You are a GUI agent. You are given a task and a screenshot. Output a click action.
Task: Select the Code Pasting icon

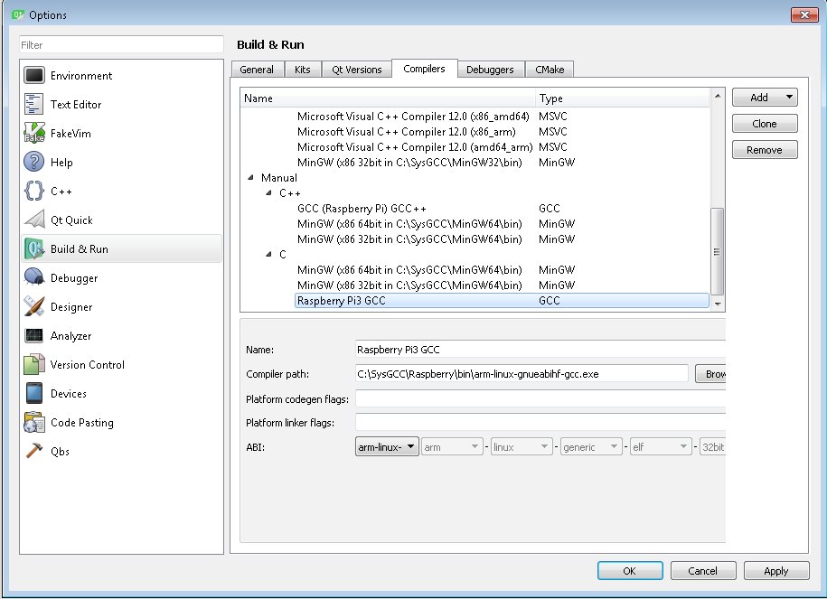(x=34, y=422)
